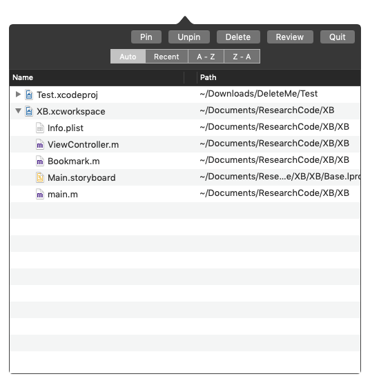Select the Test.xcodeproj row name
The height and width of the screenshot is (383, 370).
point(67,95)
